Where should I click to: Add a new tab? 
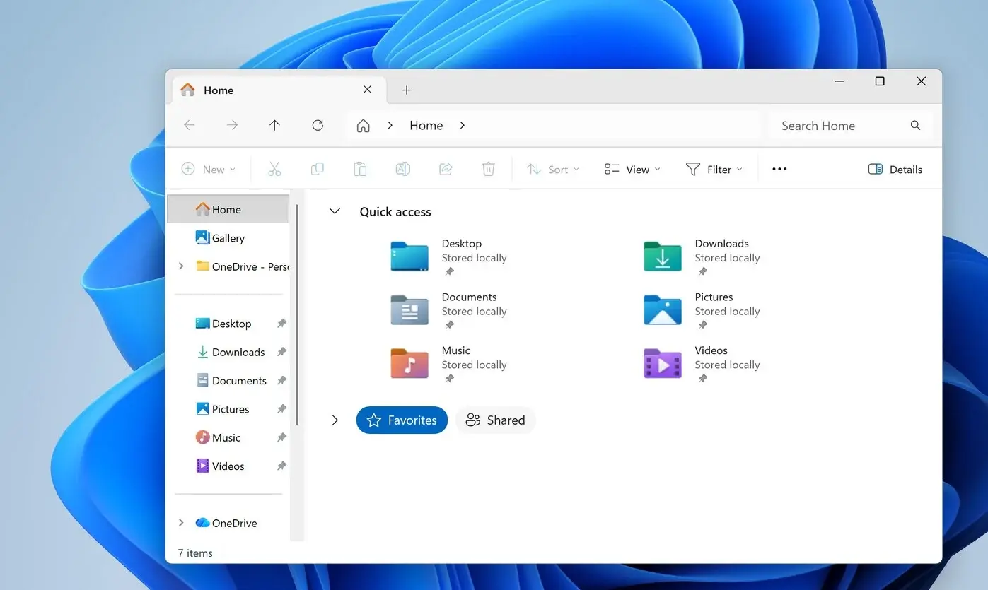click(406, 90)
